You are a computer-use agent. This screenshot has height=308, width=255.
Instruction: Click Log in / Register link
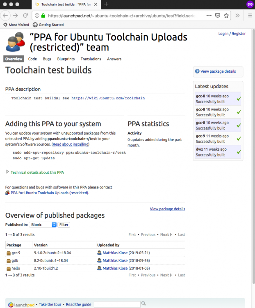point(232,34)
